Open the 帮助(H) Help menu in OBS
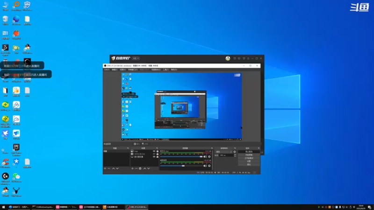Screen dimensions: 374x210 click(174, 70)
